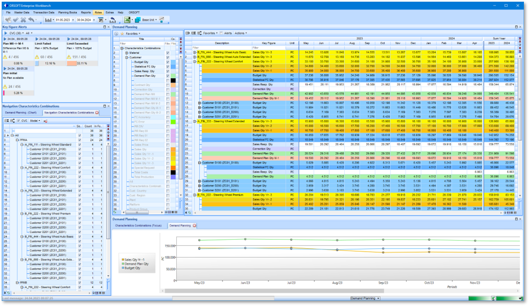529x306 pixels.
Task: Open the Demand Planning selector in status bar
Action: pos(364,298)
